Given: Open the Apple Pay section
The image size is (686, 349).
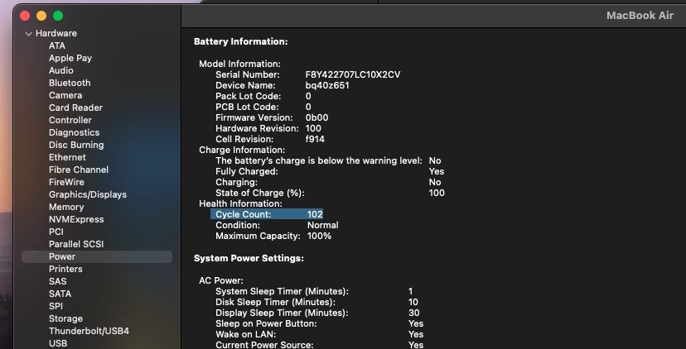Looking at the screenshot, I should coord(70,58).
